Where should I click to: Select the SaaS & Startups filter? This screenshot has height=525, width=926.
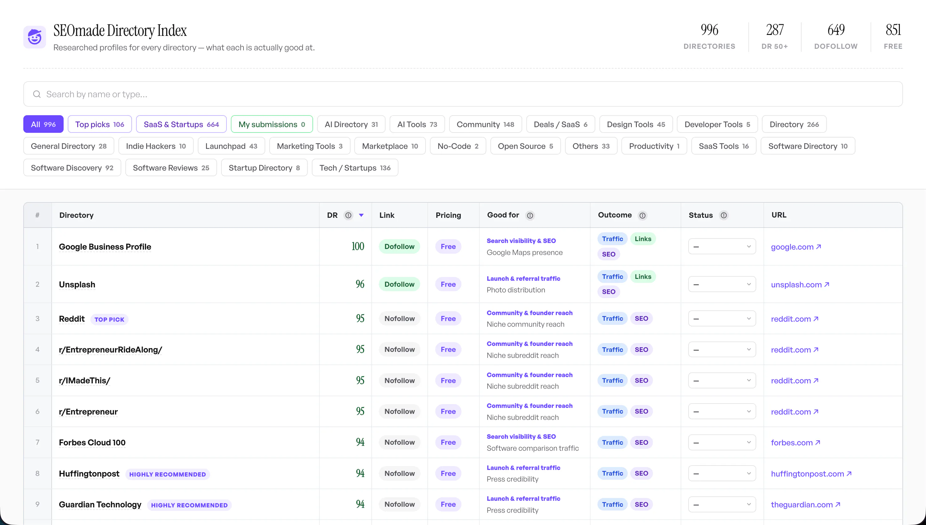pos(181,124)
